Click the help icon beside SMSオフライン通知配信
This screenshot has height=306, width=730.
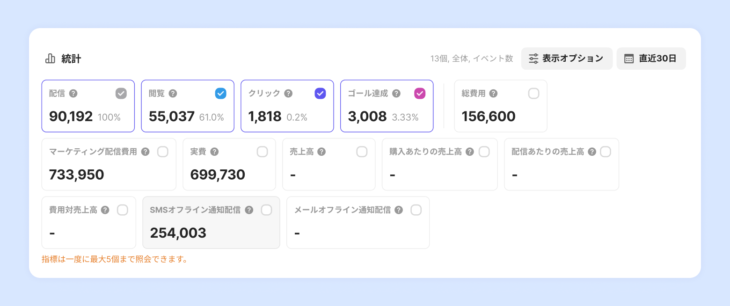pyautogui.click(x=249, y=211)
